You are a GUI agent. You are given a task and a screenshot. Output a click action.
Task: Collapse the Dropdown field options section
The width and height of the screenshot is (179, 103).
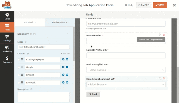click(x=67, y=34)
